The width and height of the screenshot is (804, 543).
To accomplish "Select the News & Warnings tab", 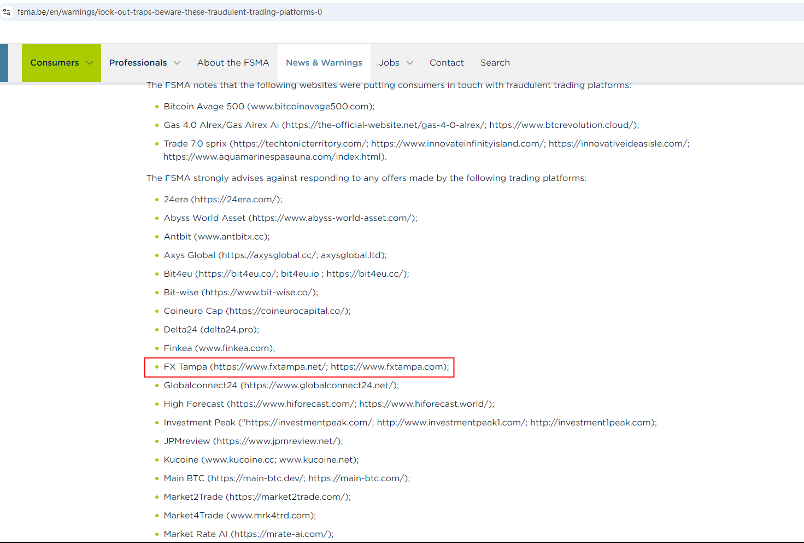I will tap(324, 63).
